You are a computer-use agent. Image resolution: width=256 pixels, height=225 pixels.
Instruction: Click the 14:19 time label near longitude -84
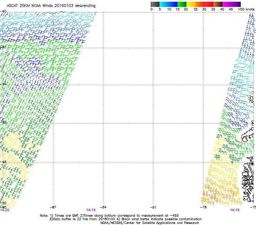click(x=91, y=210)
